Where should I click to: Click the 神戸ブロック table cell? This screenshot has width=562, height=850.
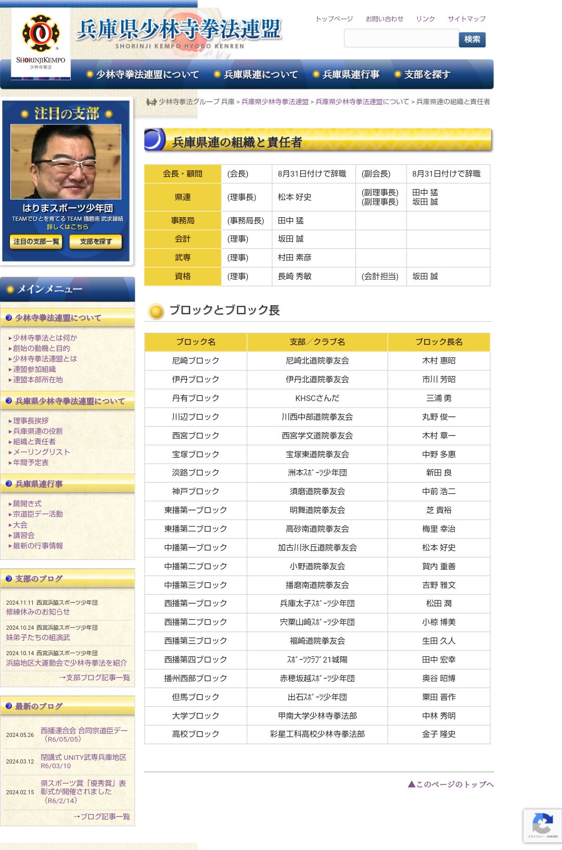[x=196, y=491]
